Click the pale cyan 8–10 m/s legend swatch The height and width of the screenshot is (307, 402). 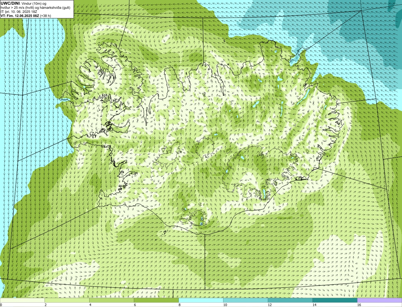pyautogui.click(x=201, y=300)
